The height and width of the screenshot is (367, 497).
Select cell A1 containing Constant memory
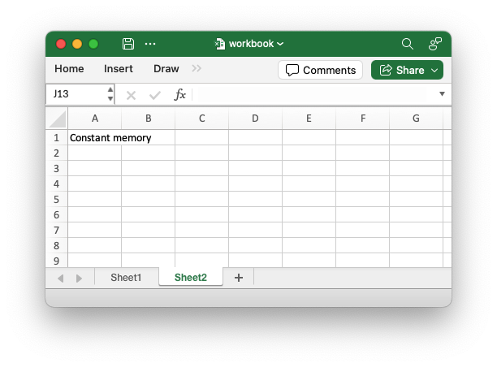[x=95, y=138]
